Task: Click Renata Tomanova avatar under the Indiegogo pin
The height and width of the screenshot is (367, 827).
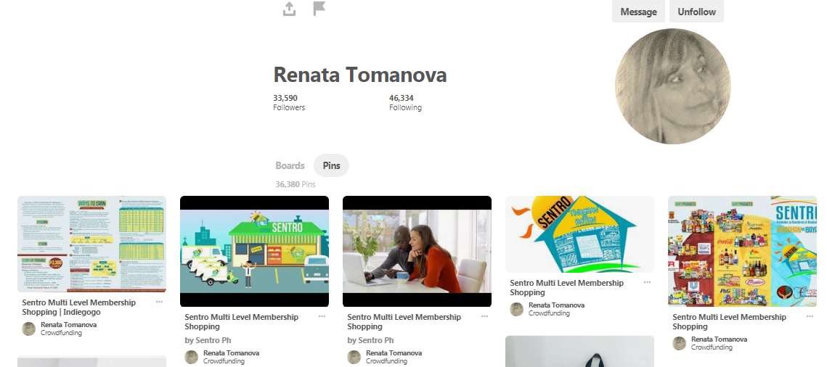Action: [29, 329]
